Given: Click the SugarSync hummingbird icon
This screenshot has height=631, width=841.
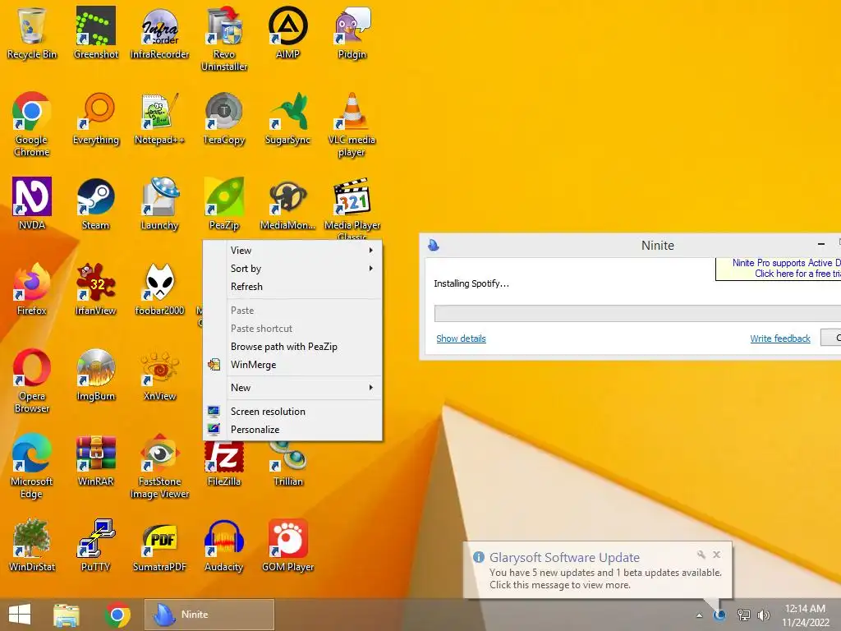Looking at the screenshot, I should (288, 118).
